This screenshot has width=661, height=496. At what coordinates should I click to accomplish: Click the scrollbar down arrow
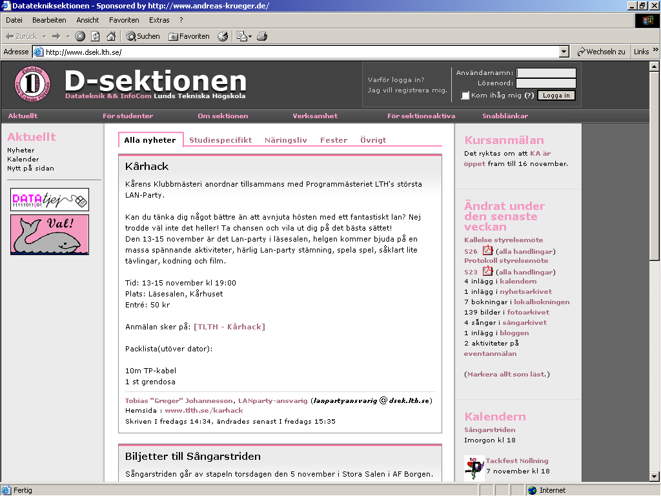pos(655,477)
